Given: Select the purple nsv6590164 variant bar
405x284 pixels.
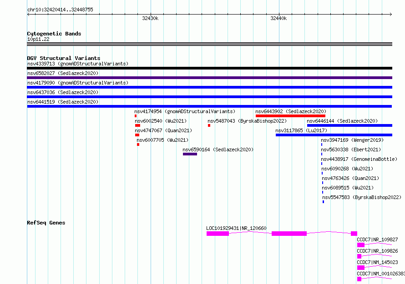Looking at the screenshot, I should click(x=190, y=154).
